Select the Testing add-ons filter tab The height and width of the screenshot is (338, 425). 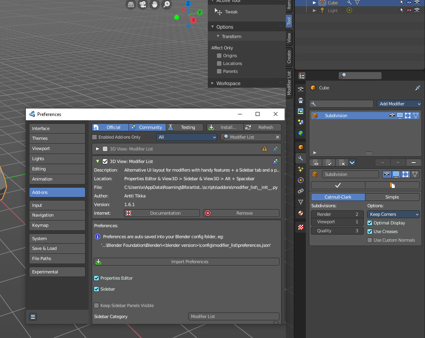point(185,127)
